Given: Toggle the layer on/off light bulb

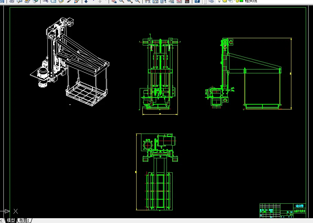Looking at the screenshot, I should coord(219,1).
